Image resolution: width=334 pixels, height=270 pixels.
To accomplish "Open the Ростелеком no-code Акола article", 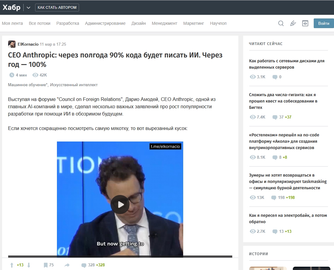I will tap(284, 141).
